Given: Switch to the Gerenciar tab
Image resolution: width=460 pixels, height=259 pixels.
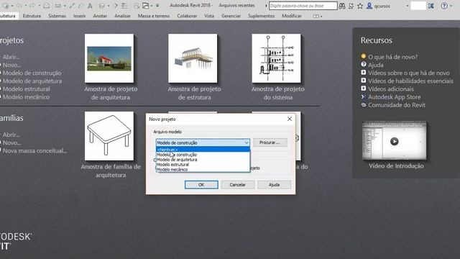Looking at the screenshot, I should point(231,16).
